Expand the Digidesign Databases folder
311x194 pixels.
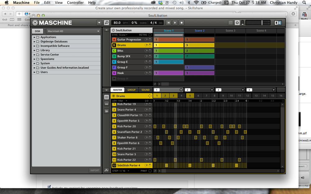(34, 42)
